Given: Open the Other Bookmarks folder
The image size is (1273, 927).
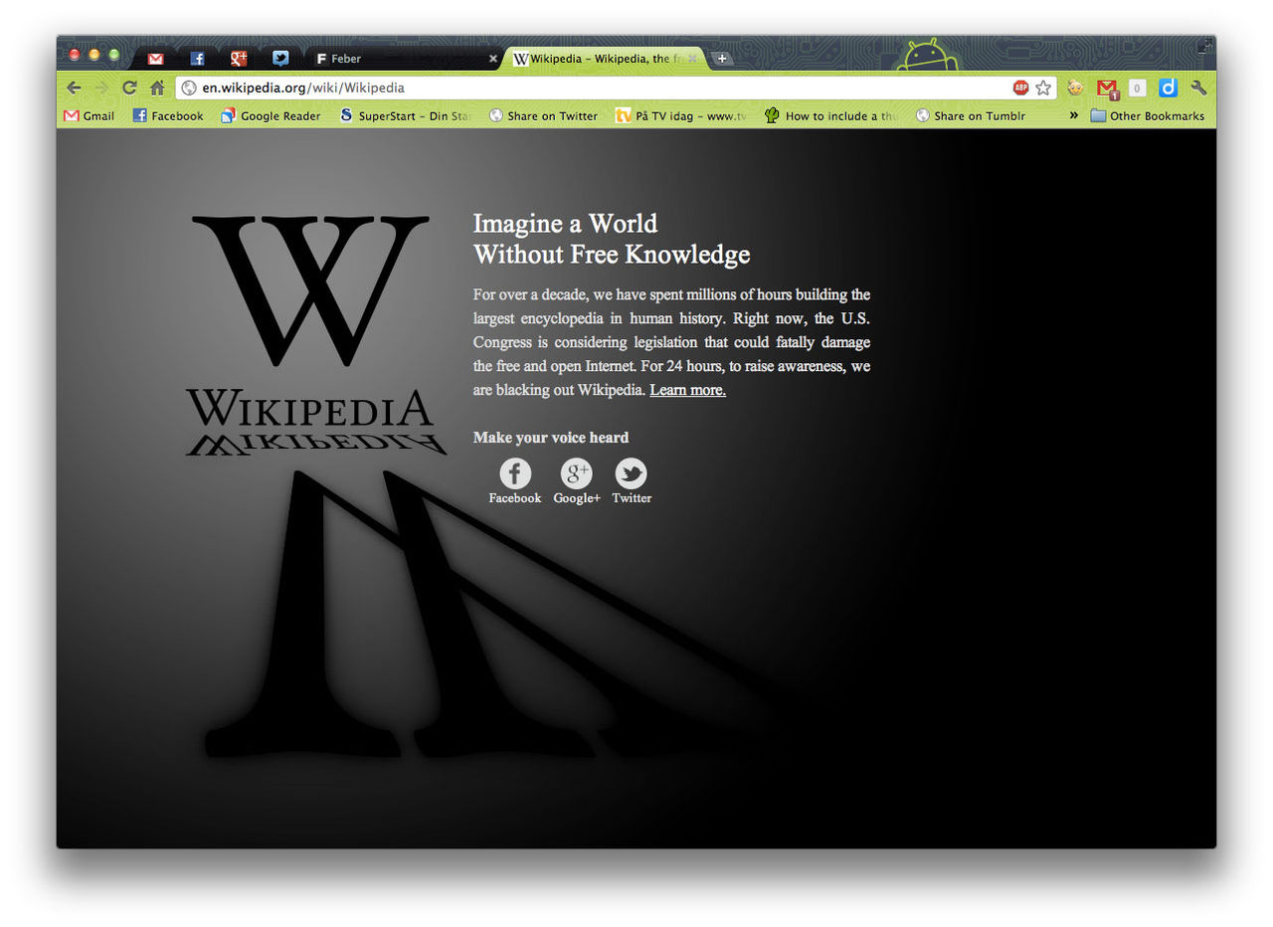Looking at the screenshot, I should (1149, 115).
